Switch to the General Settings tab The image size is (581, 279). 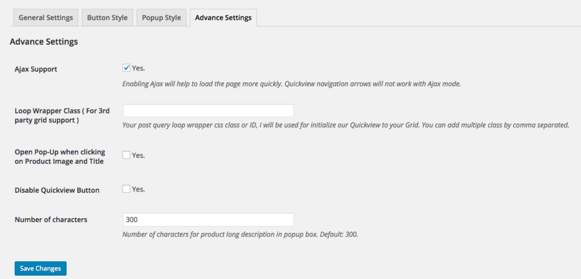pos(46,18)
